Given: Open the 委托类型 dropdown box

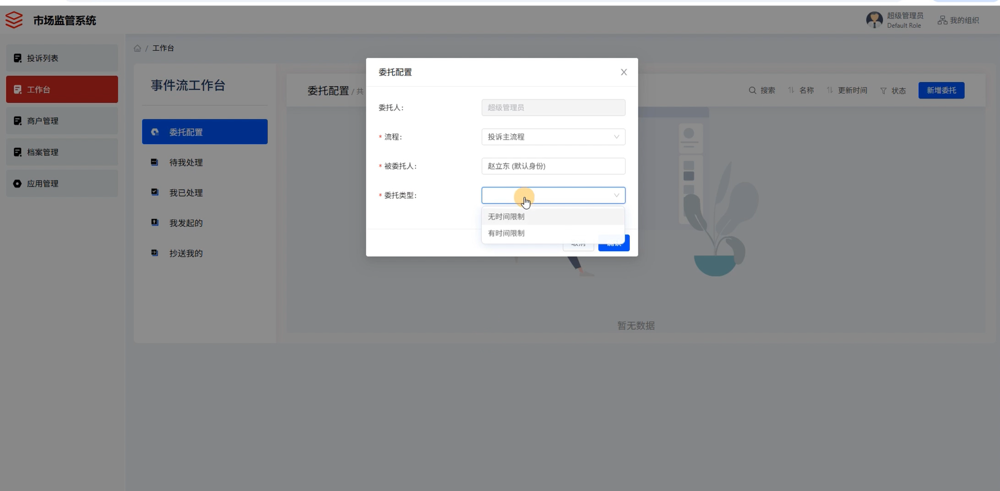Looking at the screenshot, I should (x=553, y=196).
